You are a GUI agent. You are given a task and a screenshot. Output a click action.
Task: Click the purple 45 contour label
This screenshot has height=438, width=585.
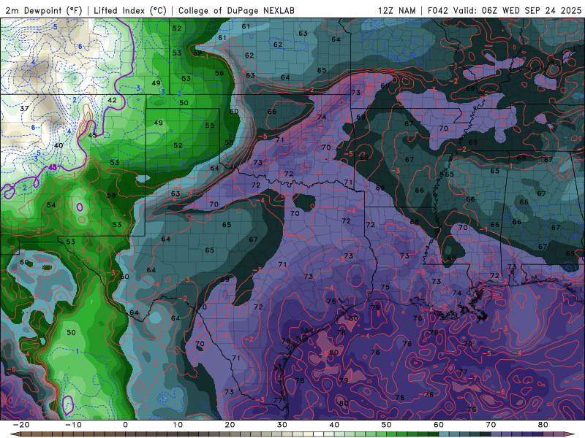[x=53, y=167]
